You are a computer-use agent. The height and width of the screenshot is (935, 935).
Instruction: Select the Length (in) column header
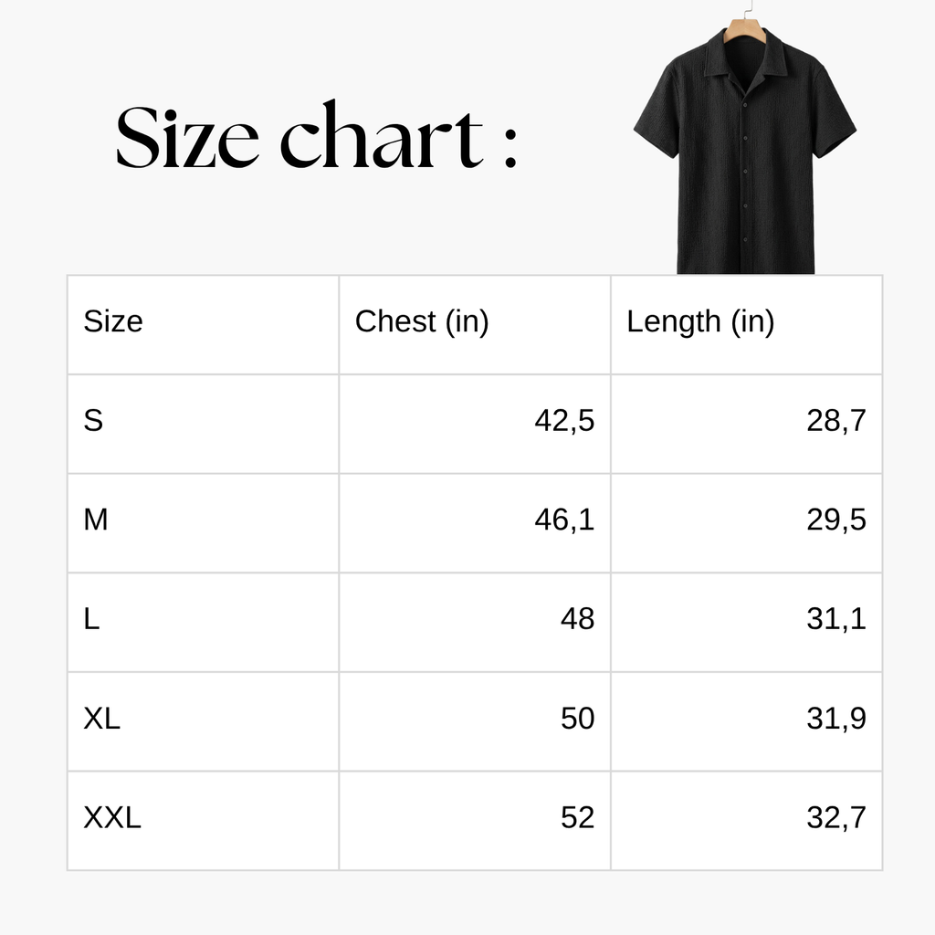[x=700, y=321]
